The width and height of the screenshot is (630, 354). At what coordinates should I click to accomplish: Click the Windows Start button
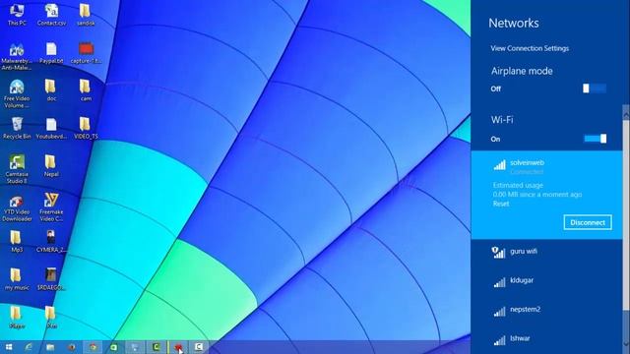9,347
